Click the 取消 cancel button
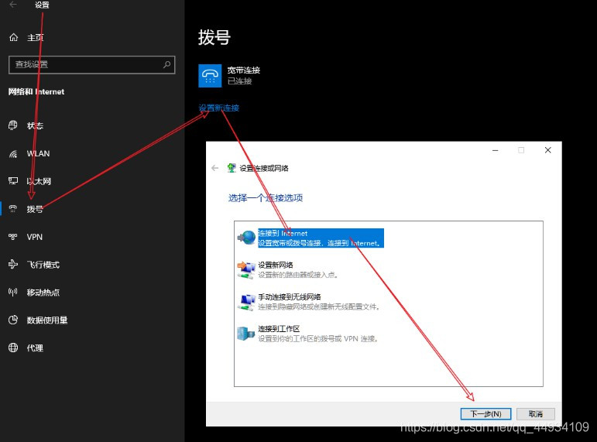The width and height of the screenshot is (597, 442). [x=536, y=414]
